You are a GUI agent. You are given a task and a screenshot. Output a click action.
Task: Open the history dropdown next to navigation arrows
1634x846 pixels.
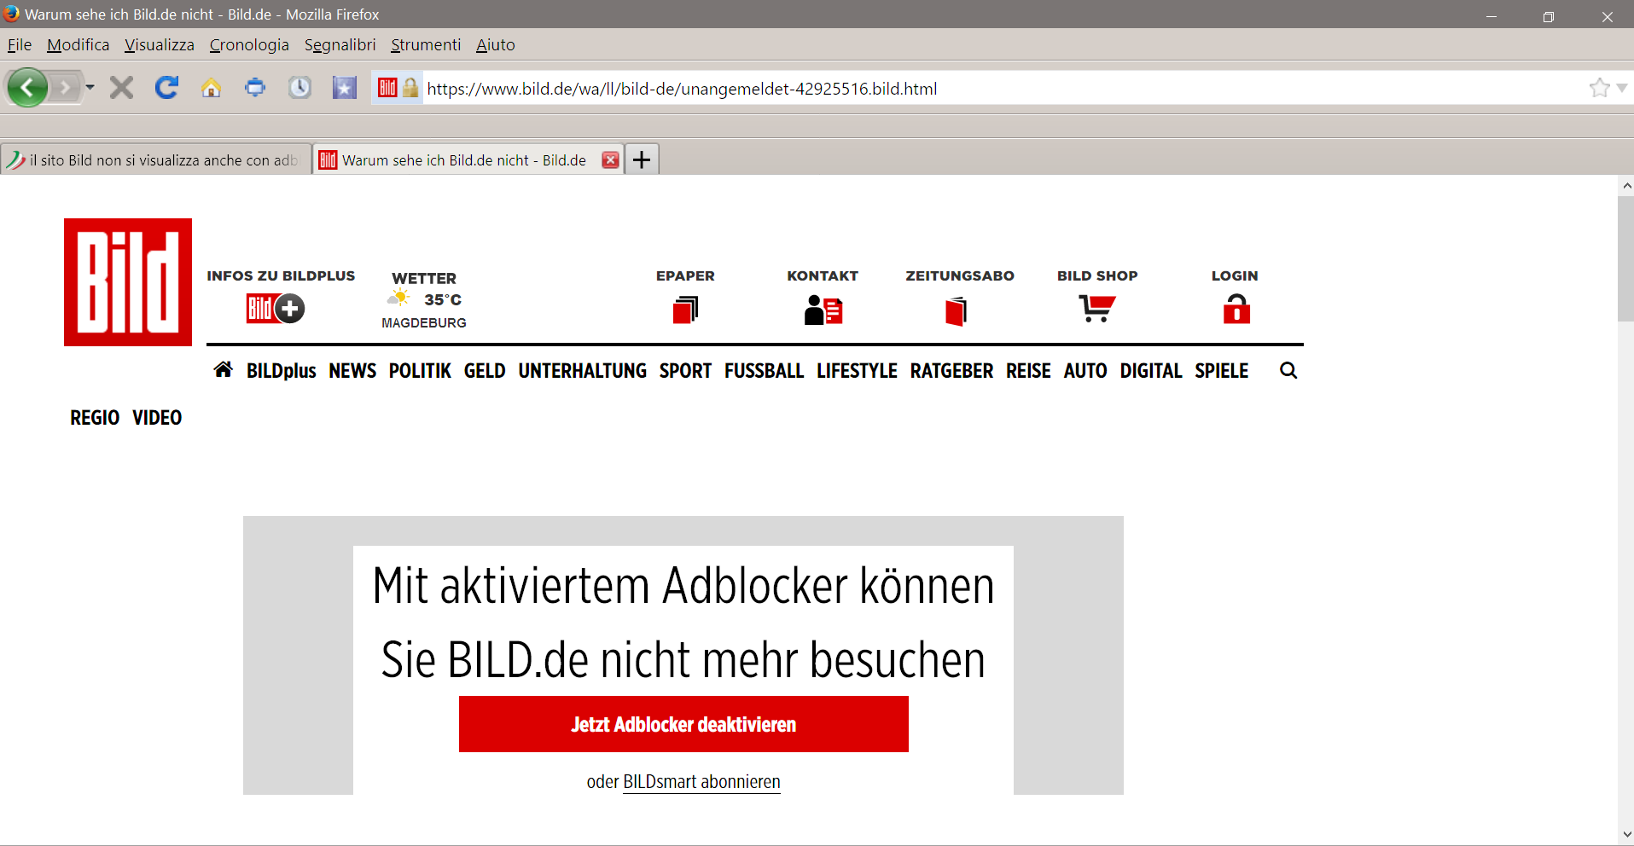pos(90,88)
